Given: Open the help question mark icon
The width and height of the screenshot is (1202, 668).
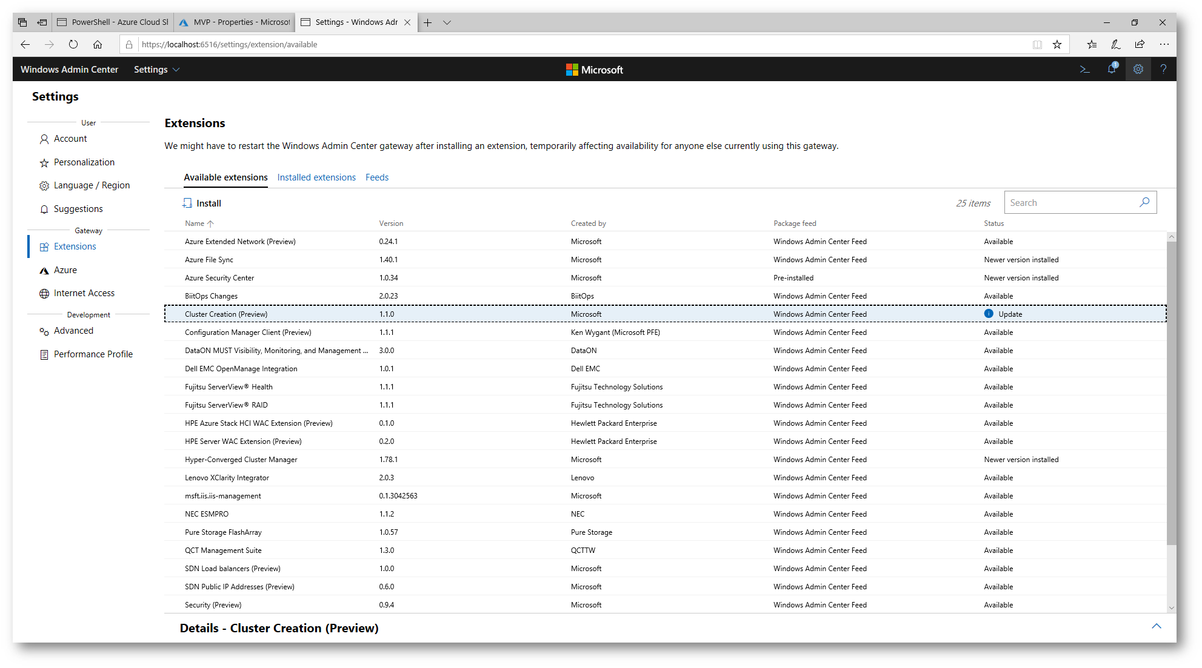Looking at the screenshot, I should click(1163, 70).
